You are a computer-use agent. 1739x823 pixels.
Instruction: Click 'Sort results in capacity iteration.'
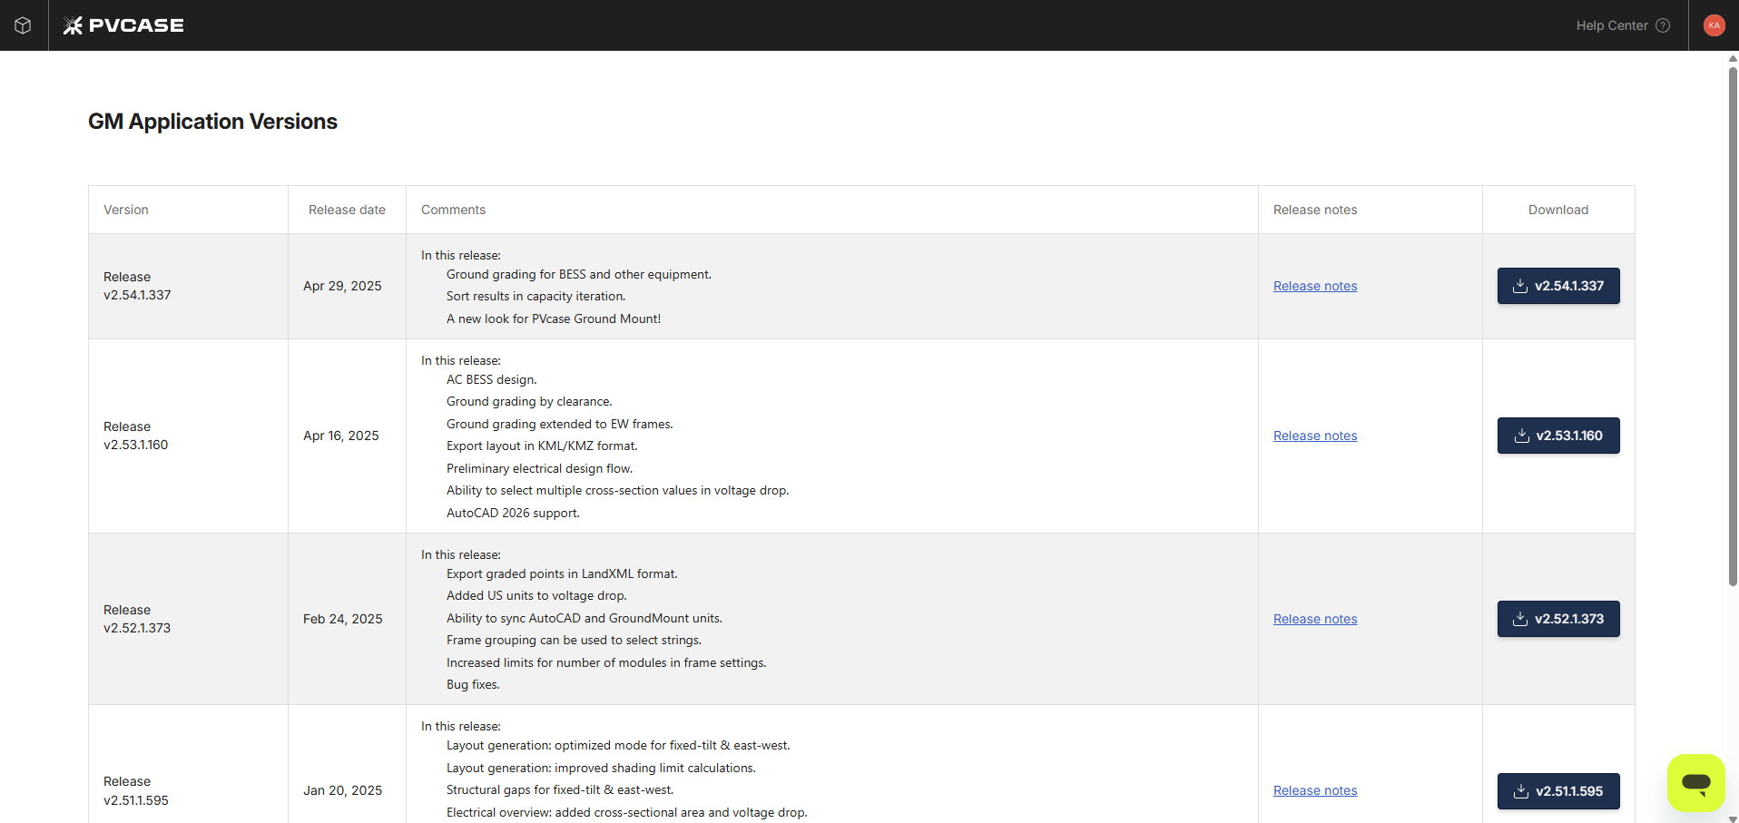(x=535, y=296)
